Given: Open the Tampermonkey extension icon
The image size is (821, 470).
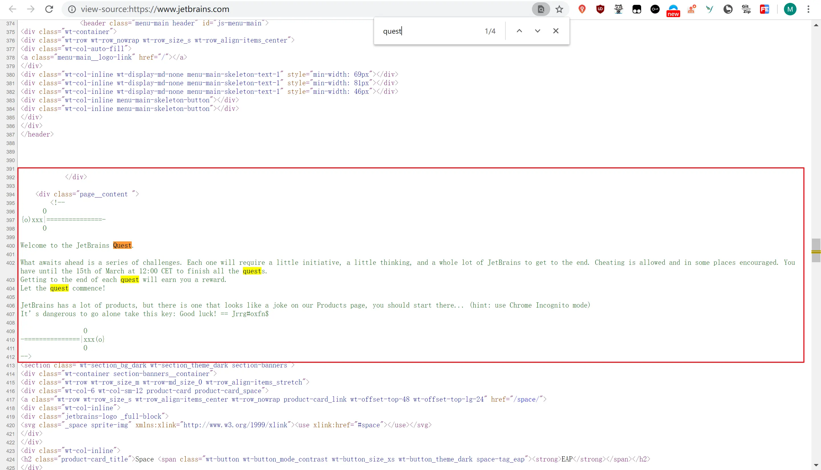Looking at the screenshot, I should [x=637, y=9].
